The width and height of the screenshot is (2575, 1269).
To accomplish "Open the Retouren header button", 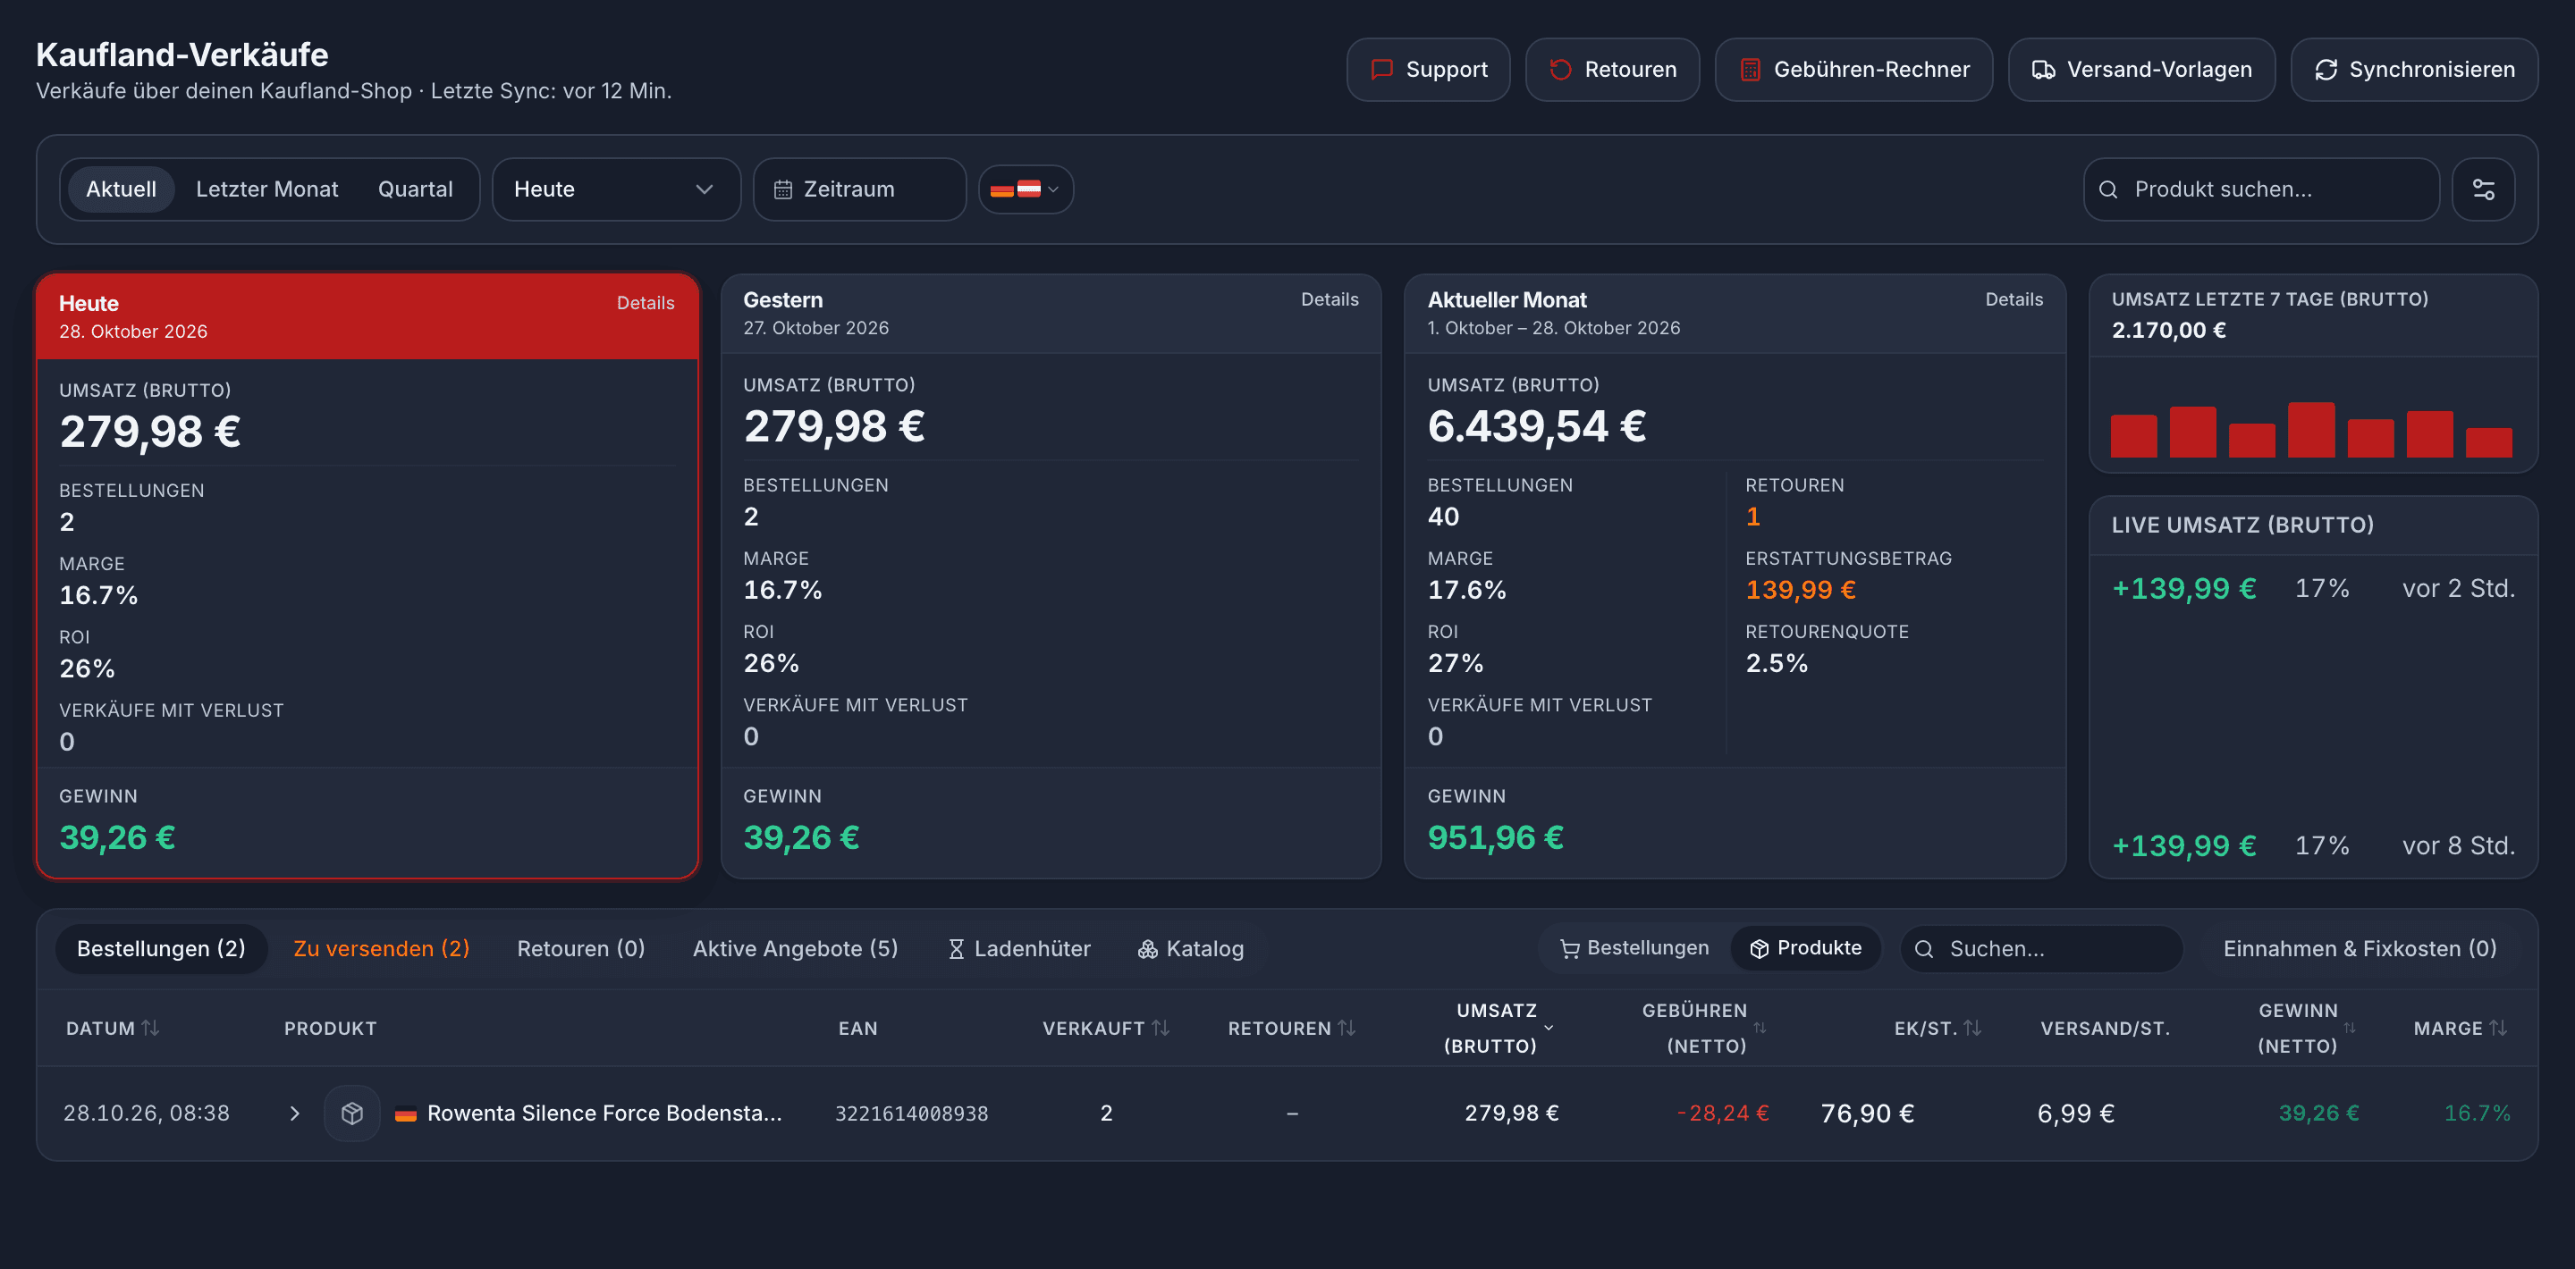I will point(1611,69).
